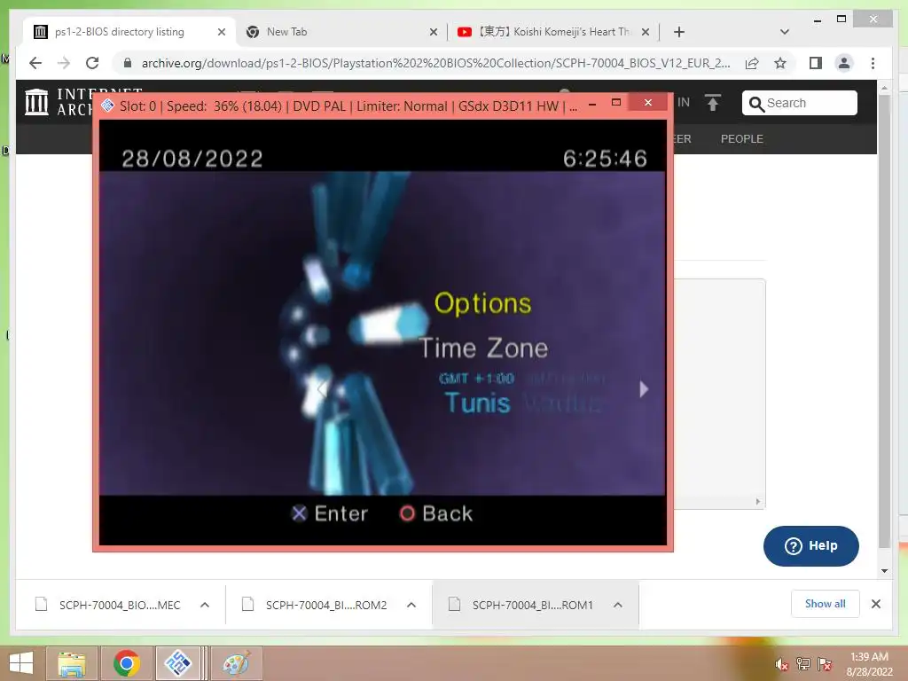Viewport: 908px width, 681px height.
Task: Click the search magnifier icon
Action: click(x=756, y=104)
